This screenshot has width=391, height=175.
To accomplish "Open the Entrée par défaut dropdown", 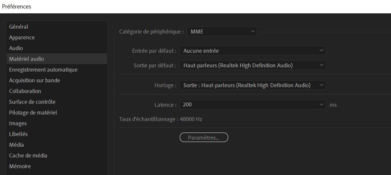I will click(x=253, y=51).
